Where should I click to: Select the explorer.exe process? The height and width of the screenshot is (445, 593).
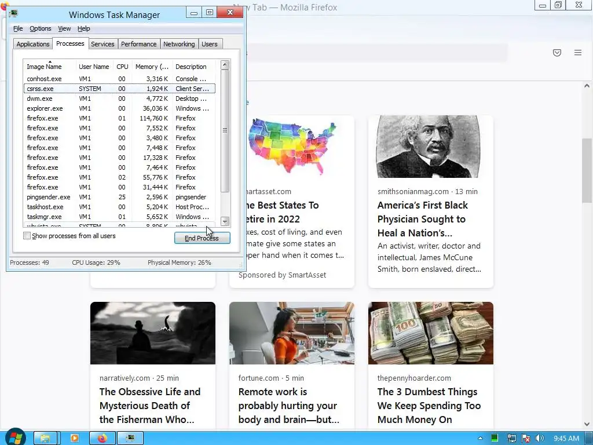(x=119, y=108)
